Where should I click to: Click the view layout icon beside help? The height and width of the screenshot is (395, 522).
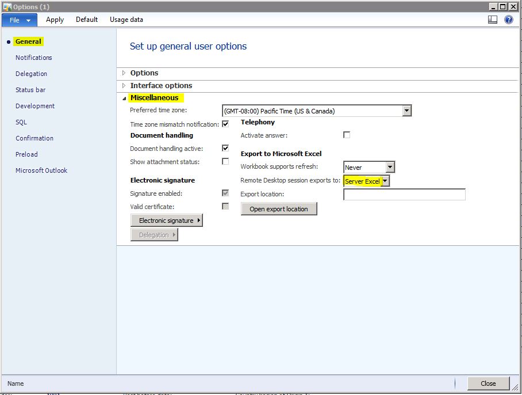(x=493, y=20)
